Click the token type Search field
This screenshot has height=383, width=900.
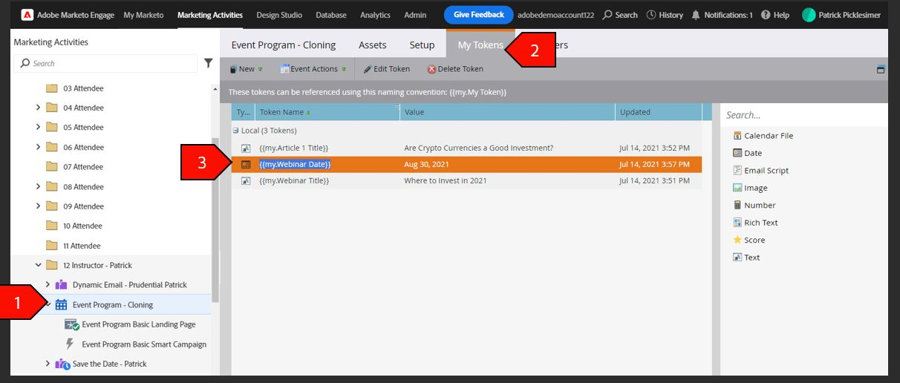pos(804,114)
